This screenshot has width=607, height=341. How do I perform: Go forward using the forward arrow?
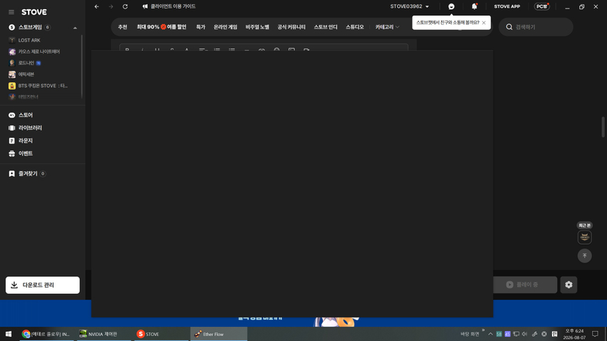coord(111,6)
